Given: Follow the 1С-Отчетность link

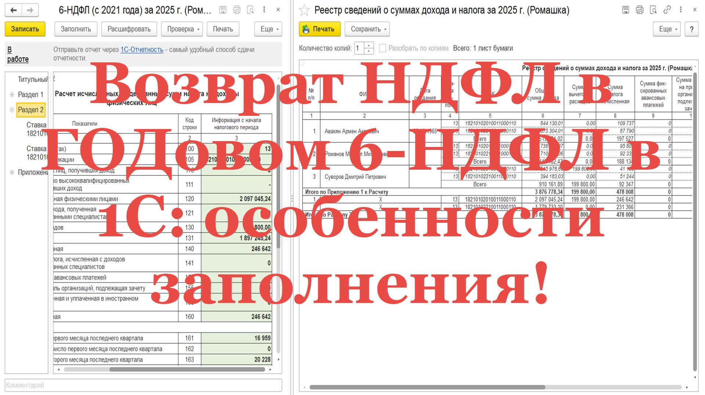Looking at the screenshot, I should [x=142, y=49].
